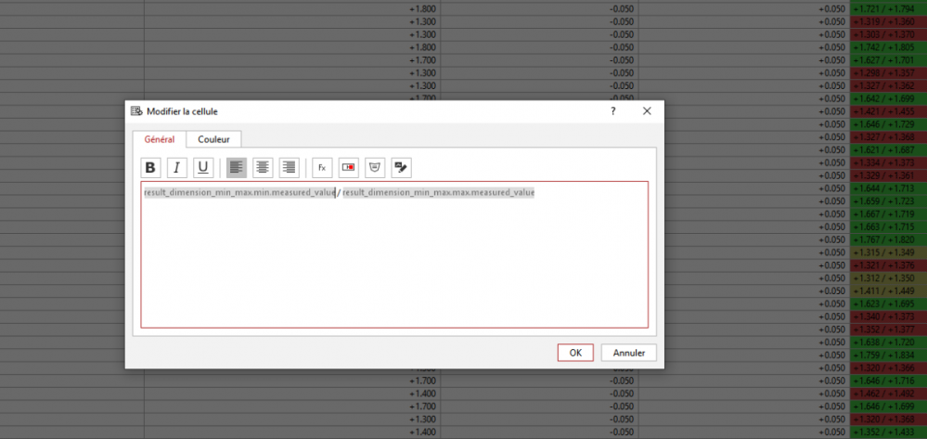Align cell text to the left
Viewport: 927px width, 439px height.
coord(237,168)
